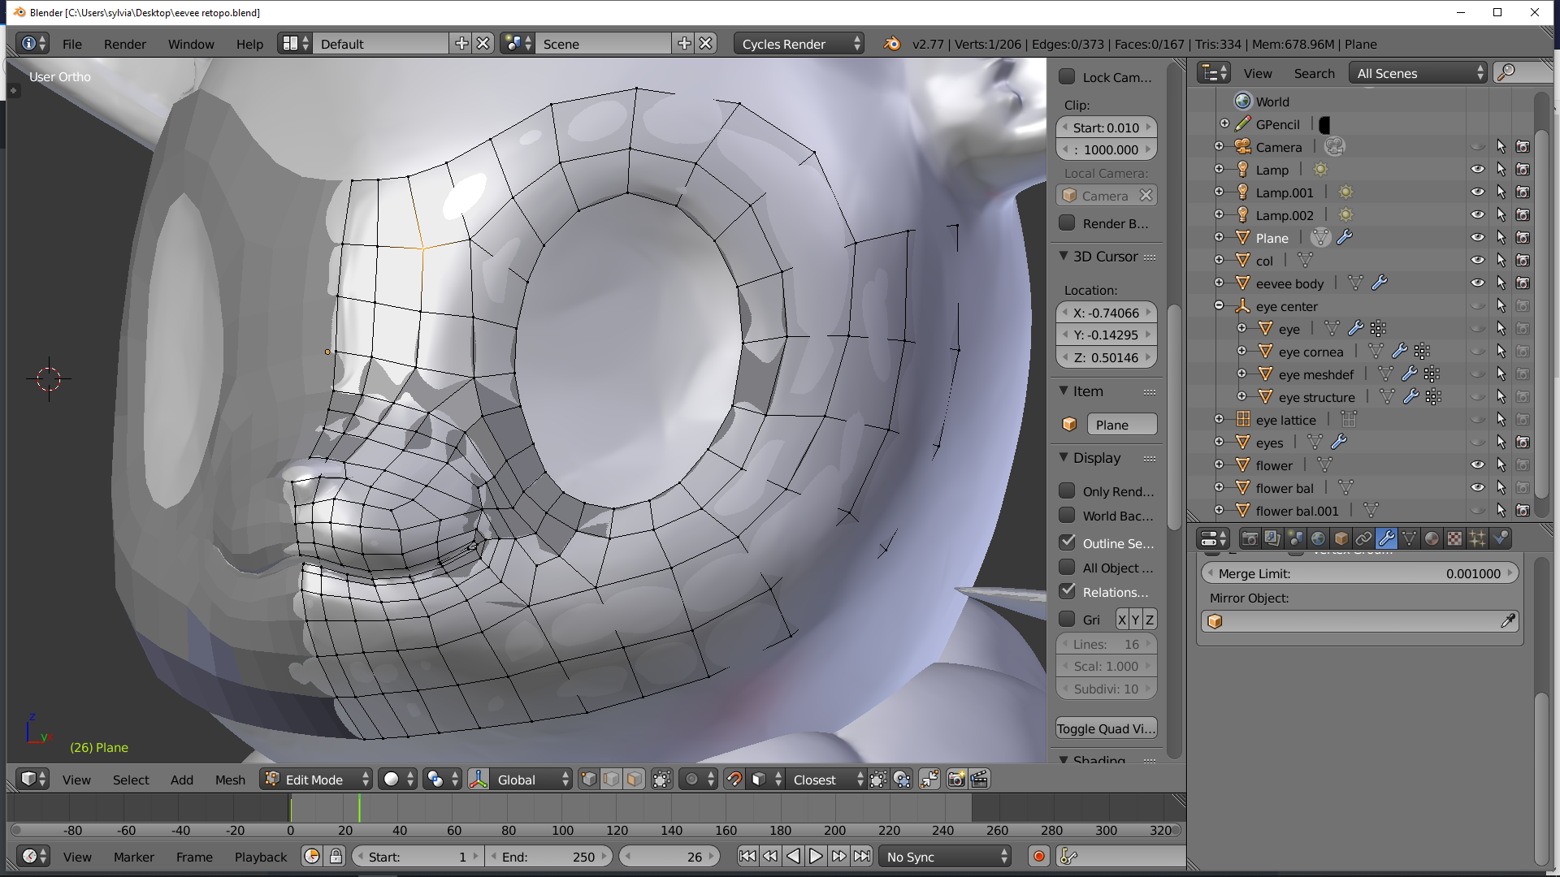
Task: Enable snapping with the magnet icon
Action: [734, 779]
